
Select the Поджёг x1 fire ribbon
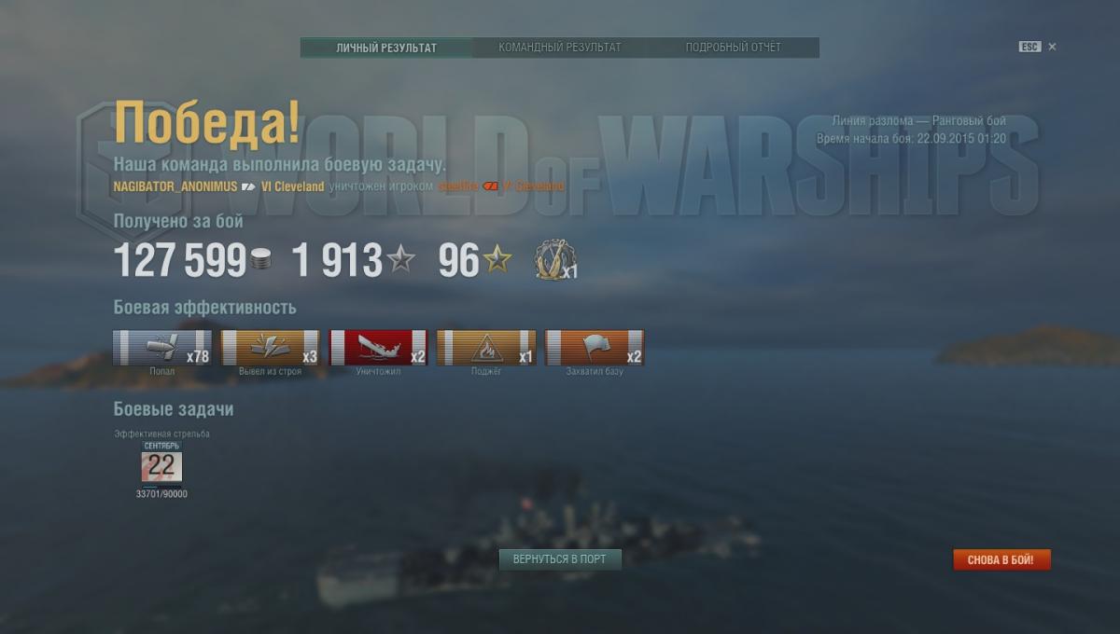[x=486, y=348]
